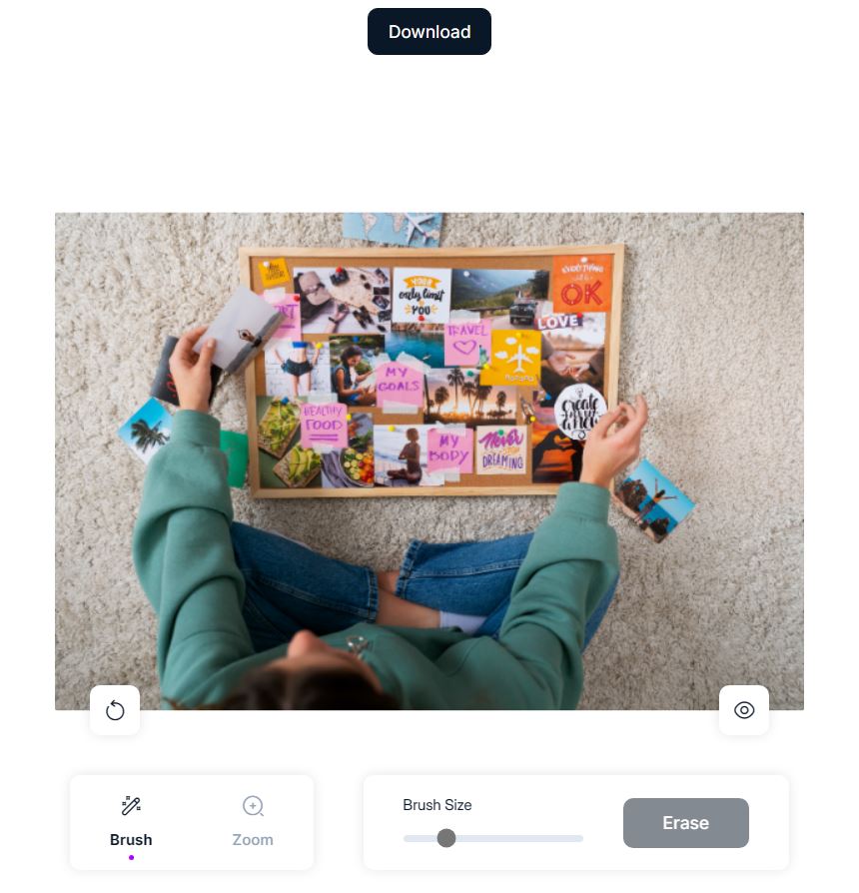859x893 pixels.
Task: Click the Brush Size slider handle
Action: (446, 838)
